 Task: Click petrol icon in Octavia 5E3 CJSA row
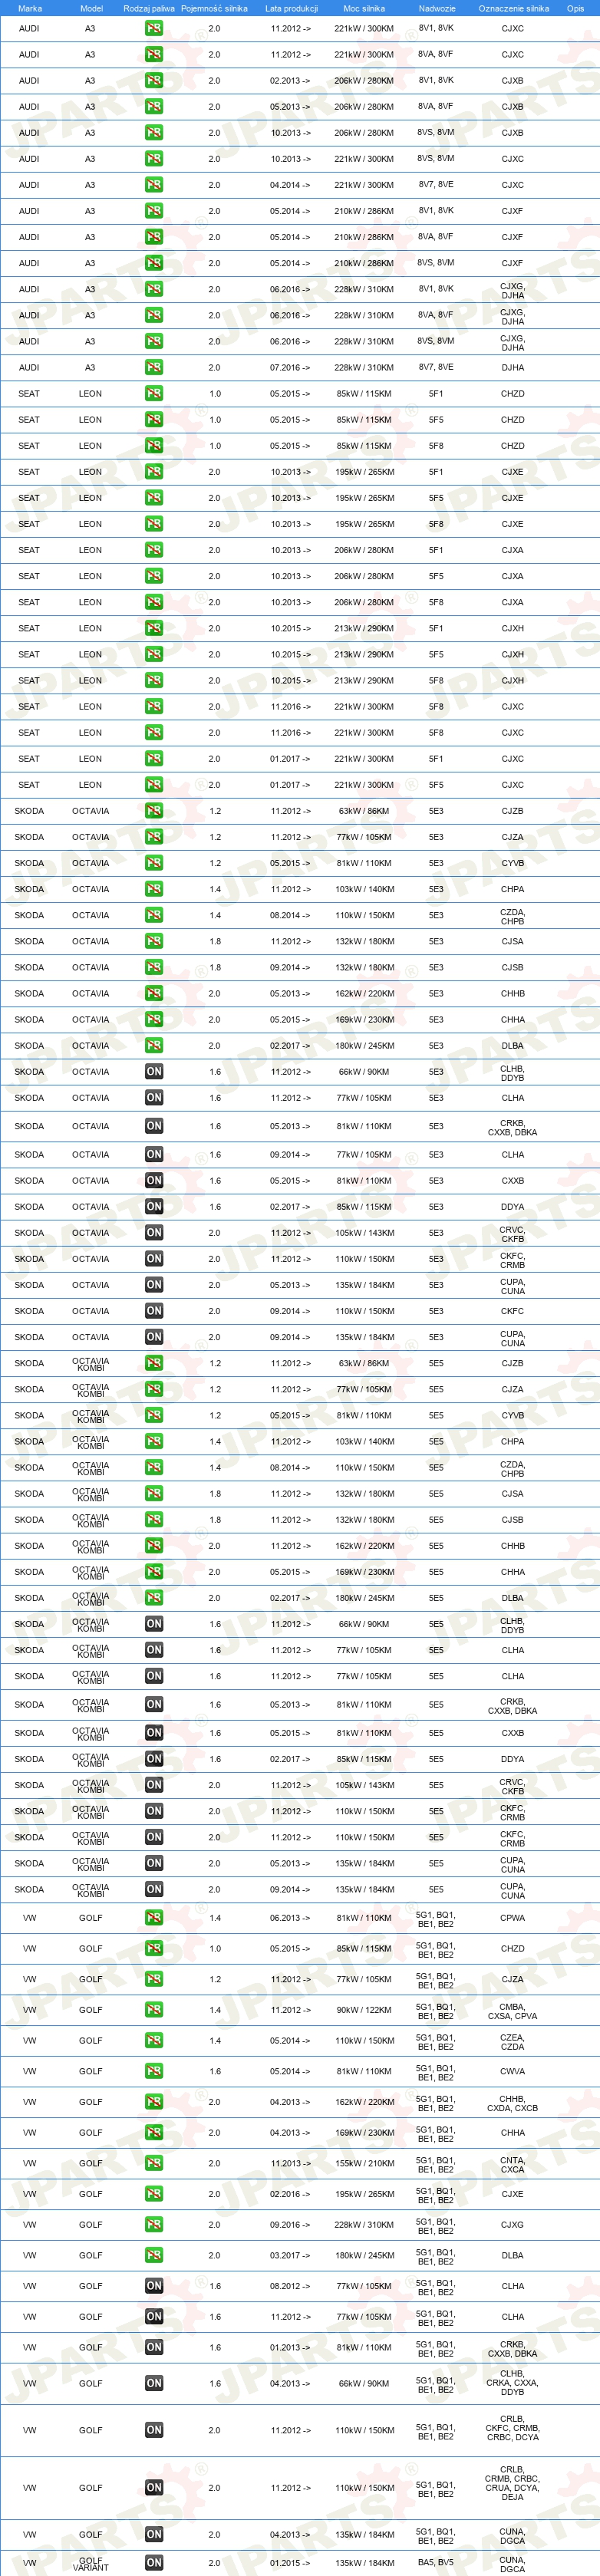tap(154, 941)
